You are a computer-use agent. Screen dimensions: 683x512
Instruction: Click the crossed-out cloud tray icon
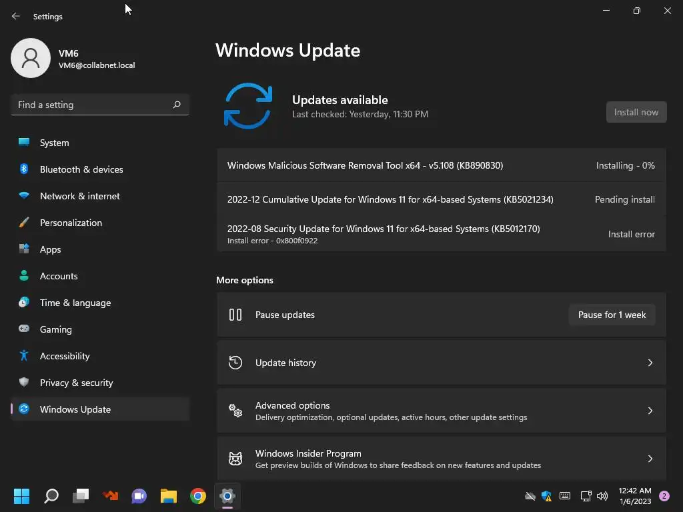click(x=530, y=496)
